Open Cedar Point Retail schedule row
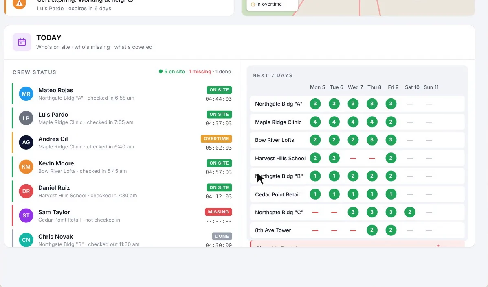The height and width of the screenshot is (287, 488). tap(357, 194)
